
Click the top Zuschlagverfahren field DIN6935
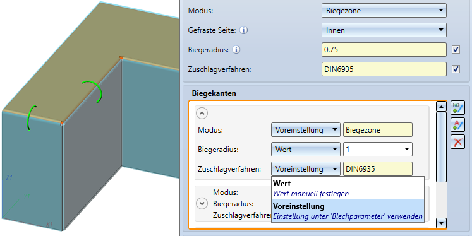pos(384,69)
